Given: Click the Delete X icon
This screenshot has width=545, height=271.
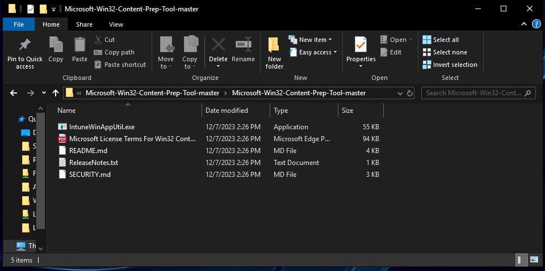Looking at the screenshot, I should 218,44.
